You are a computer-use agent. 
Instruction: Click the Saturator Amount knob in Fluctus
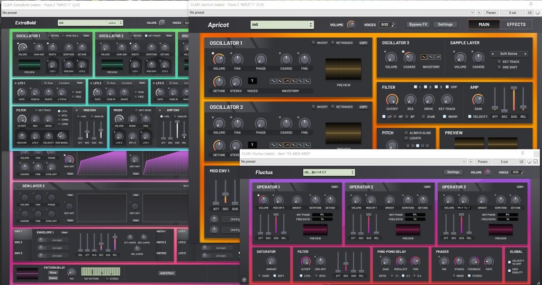[x=271, y=261]
